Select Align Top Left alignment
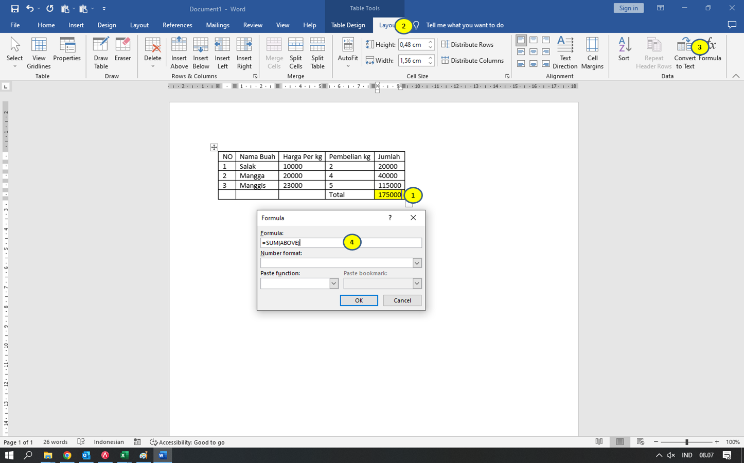Viewport: 744px width, 463px height. point(521,40)
